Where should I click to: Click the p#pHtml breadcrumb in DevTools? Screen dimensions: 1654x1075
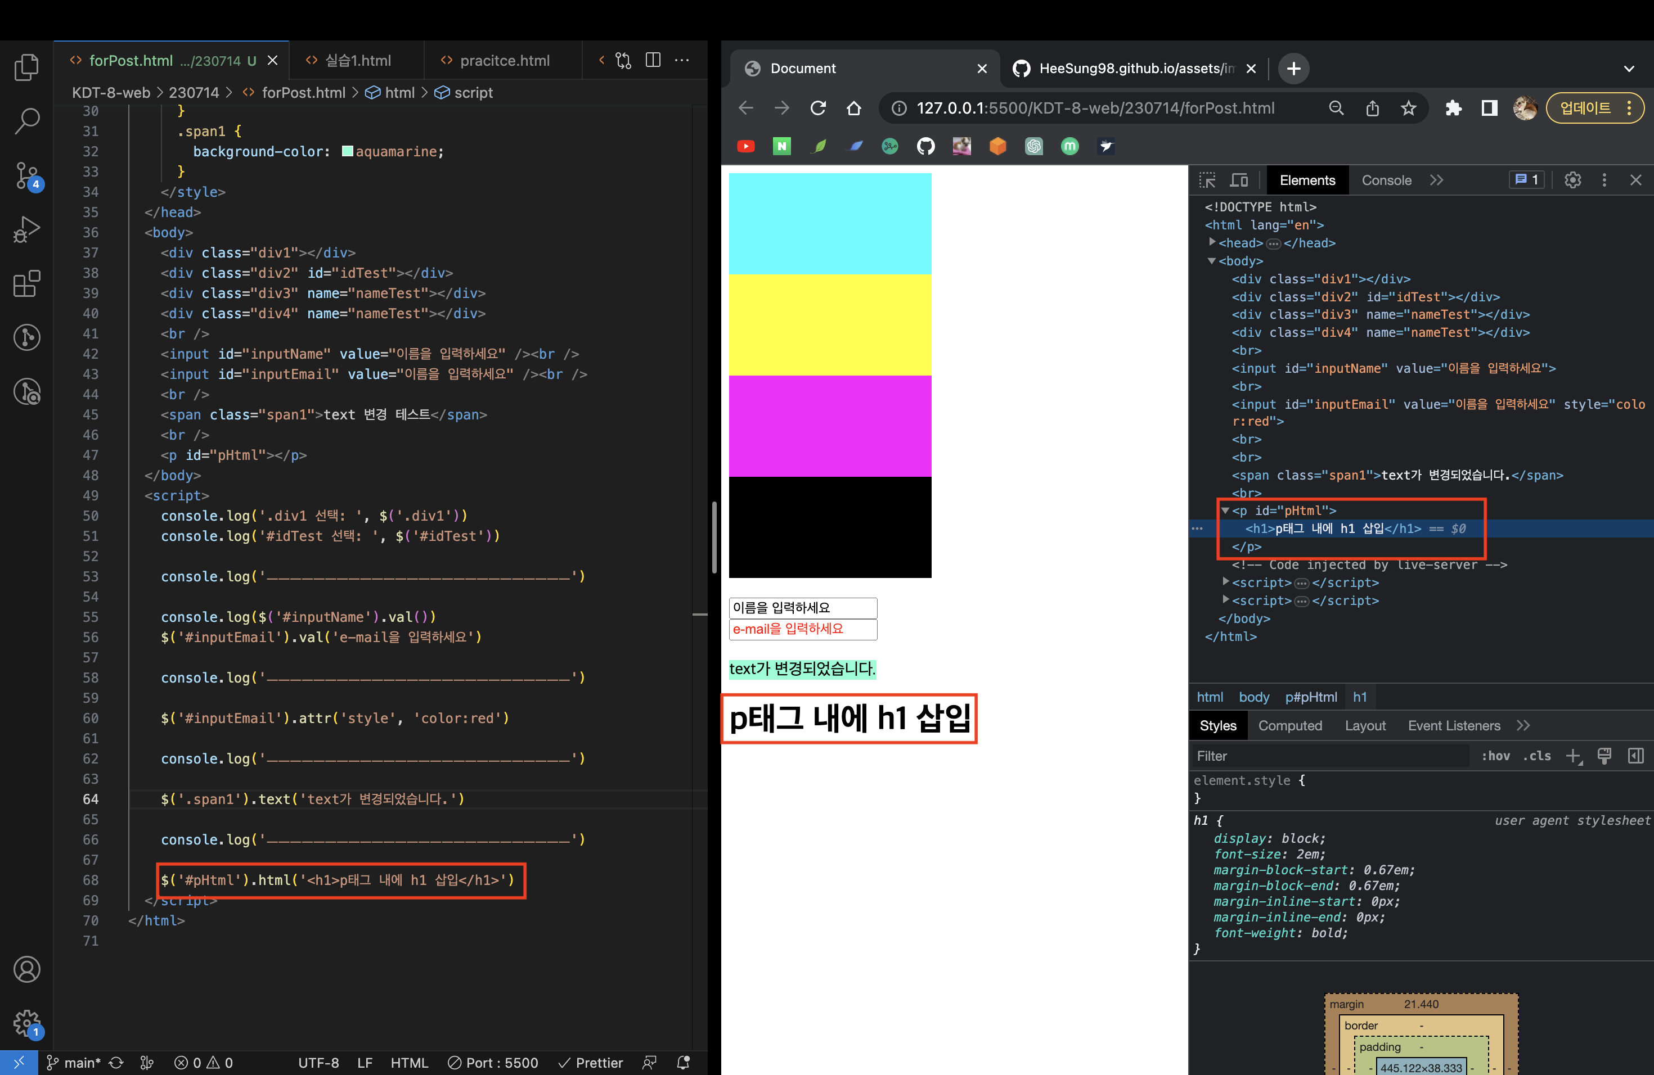1311,697
